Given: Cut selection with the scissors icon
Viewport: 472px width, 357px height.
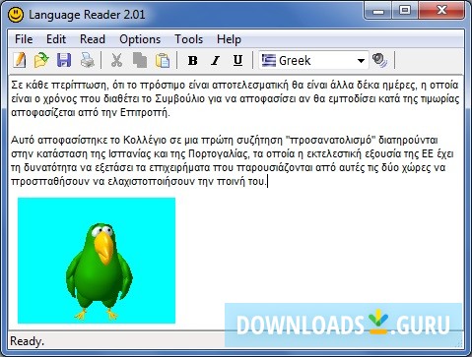Looking at the screenshot, I should click(116, 60).
